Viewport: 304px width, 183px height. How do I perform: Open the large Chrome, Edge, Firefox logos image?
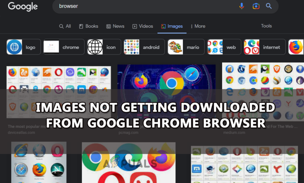click(129, 163)
